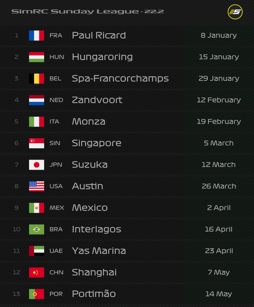The width and height of the screenshot is (254, 307).
Task: Click the SimRC Sunday League title
Action: (88, 11)
